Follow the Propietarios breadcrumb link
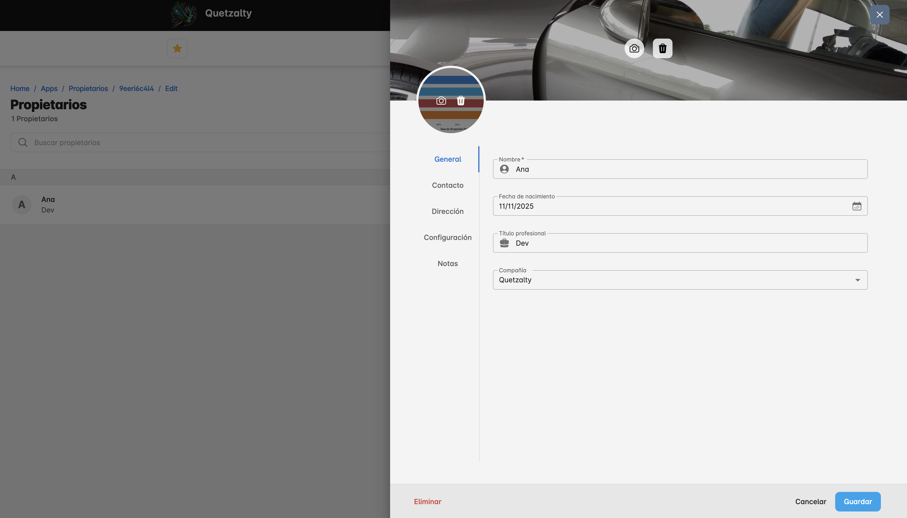 [x=88, y=88]
